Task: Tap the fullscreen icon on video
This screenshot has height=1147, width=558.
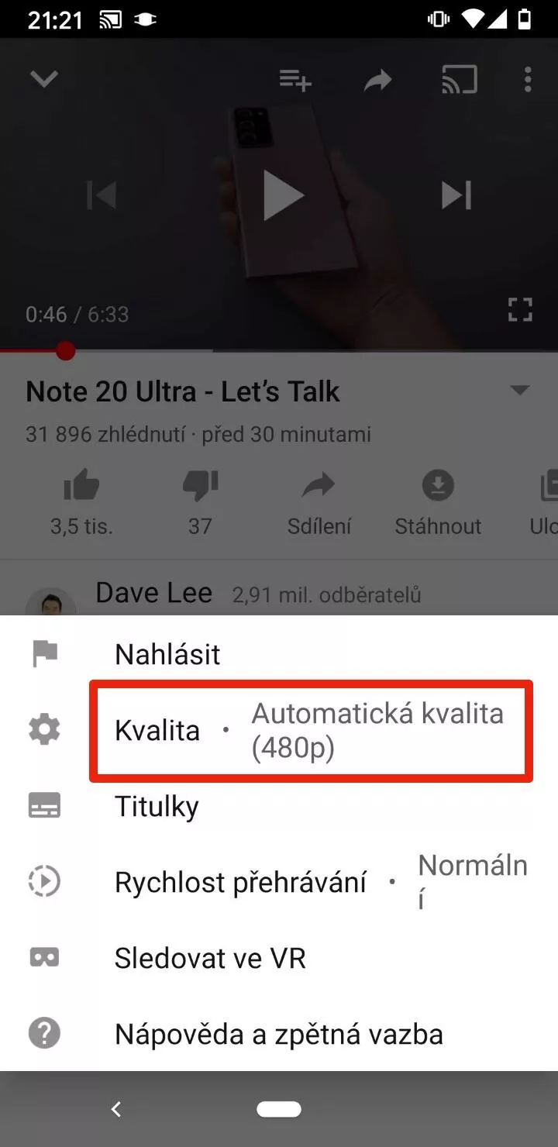Action: click(x=520, y=310)
